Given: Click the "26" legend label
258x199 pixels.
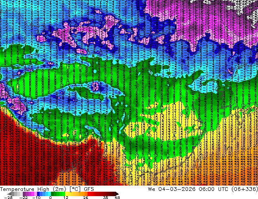Looking at the screenshot, I should click(x=85, y=197).
